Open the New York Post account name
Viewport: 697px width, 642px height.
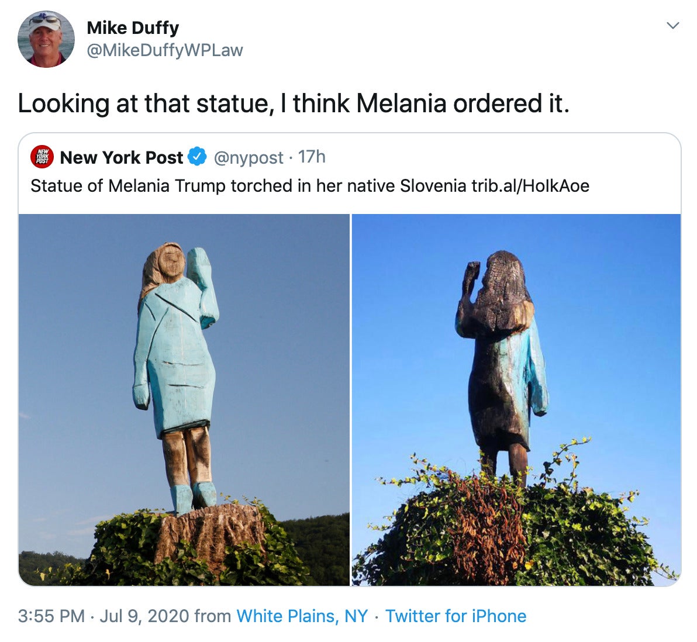coord(122,157)
